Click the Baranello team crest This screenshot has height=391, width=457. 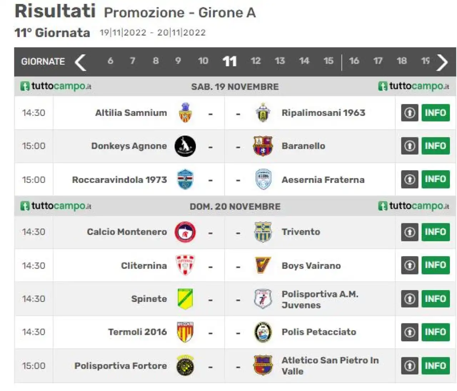click(263, 146)
